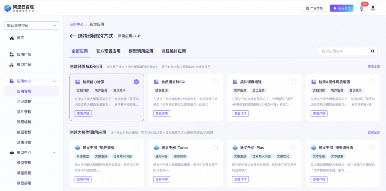Click 查看详情 on 检索能力增强 card

point(83,113)
